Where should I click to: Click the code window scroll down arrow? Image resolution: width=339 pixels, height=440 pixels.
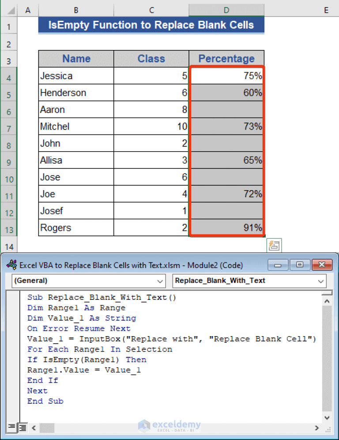click(x=327, y=417)
